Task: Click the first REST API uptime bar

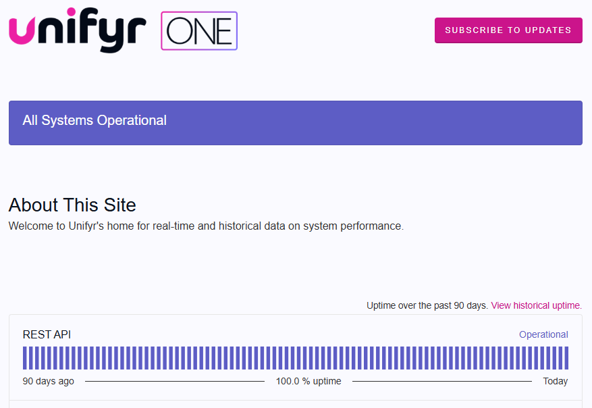Action: tap(24, 358)
